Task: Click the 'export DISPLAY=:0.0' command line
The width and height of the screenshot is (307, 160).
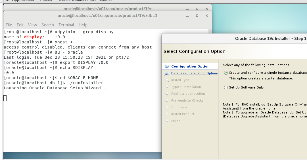Action: (x=56, y=63)
